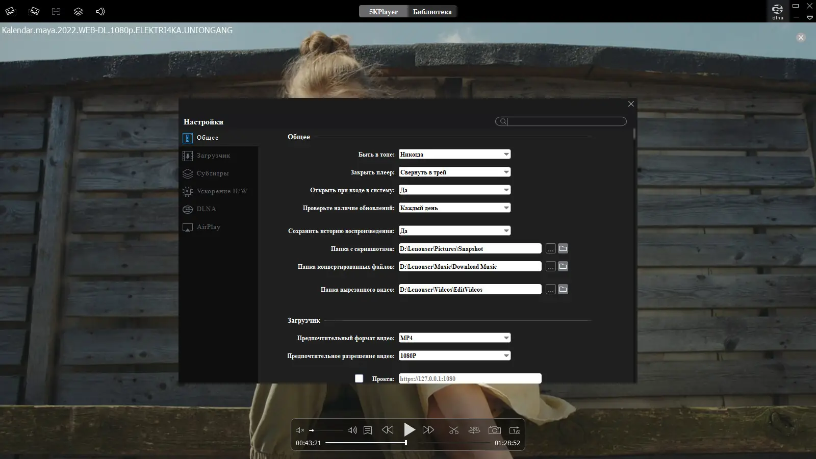Fast-forward the video with double-right arrows
The image size is (816, 459).
(x=428, y=430)
